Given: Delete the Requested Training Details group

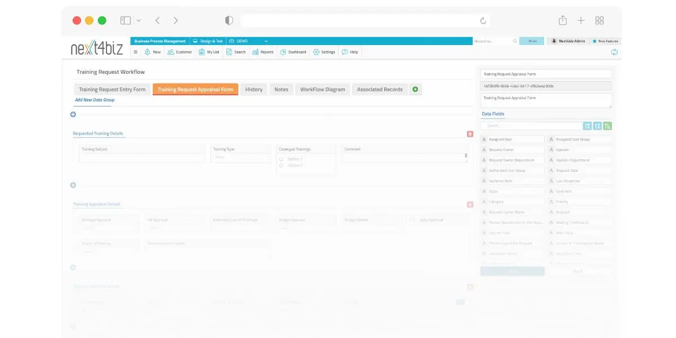Looking at the screenshot, I should [470, 134].
